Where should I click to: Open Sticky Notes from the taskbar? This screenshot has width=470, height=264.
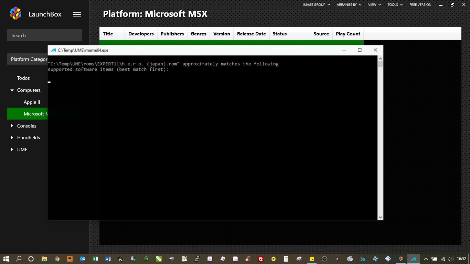pos(312,259)
